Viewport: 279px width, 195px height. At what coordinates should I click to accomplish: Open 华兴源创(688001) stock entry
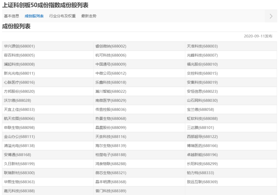(x=19, y=46)
